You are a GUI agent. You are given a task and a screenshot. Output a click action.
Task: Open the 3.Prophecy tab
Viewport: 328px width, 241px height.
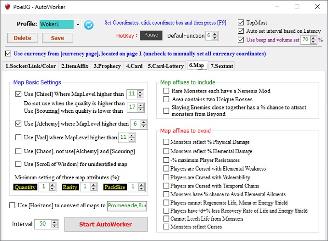pos(107,66)
